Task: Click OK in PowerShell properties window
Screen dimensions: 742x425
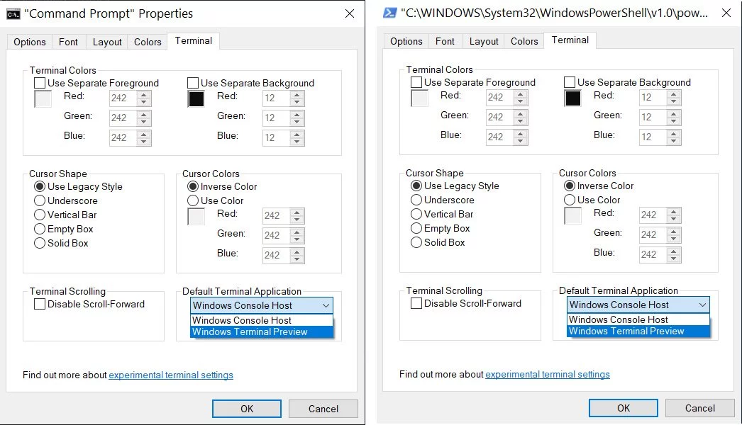Action: pyautogui.click(x=624, y=408)
